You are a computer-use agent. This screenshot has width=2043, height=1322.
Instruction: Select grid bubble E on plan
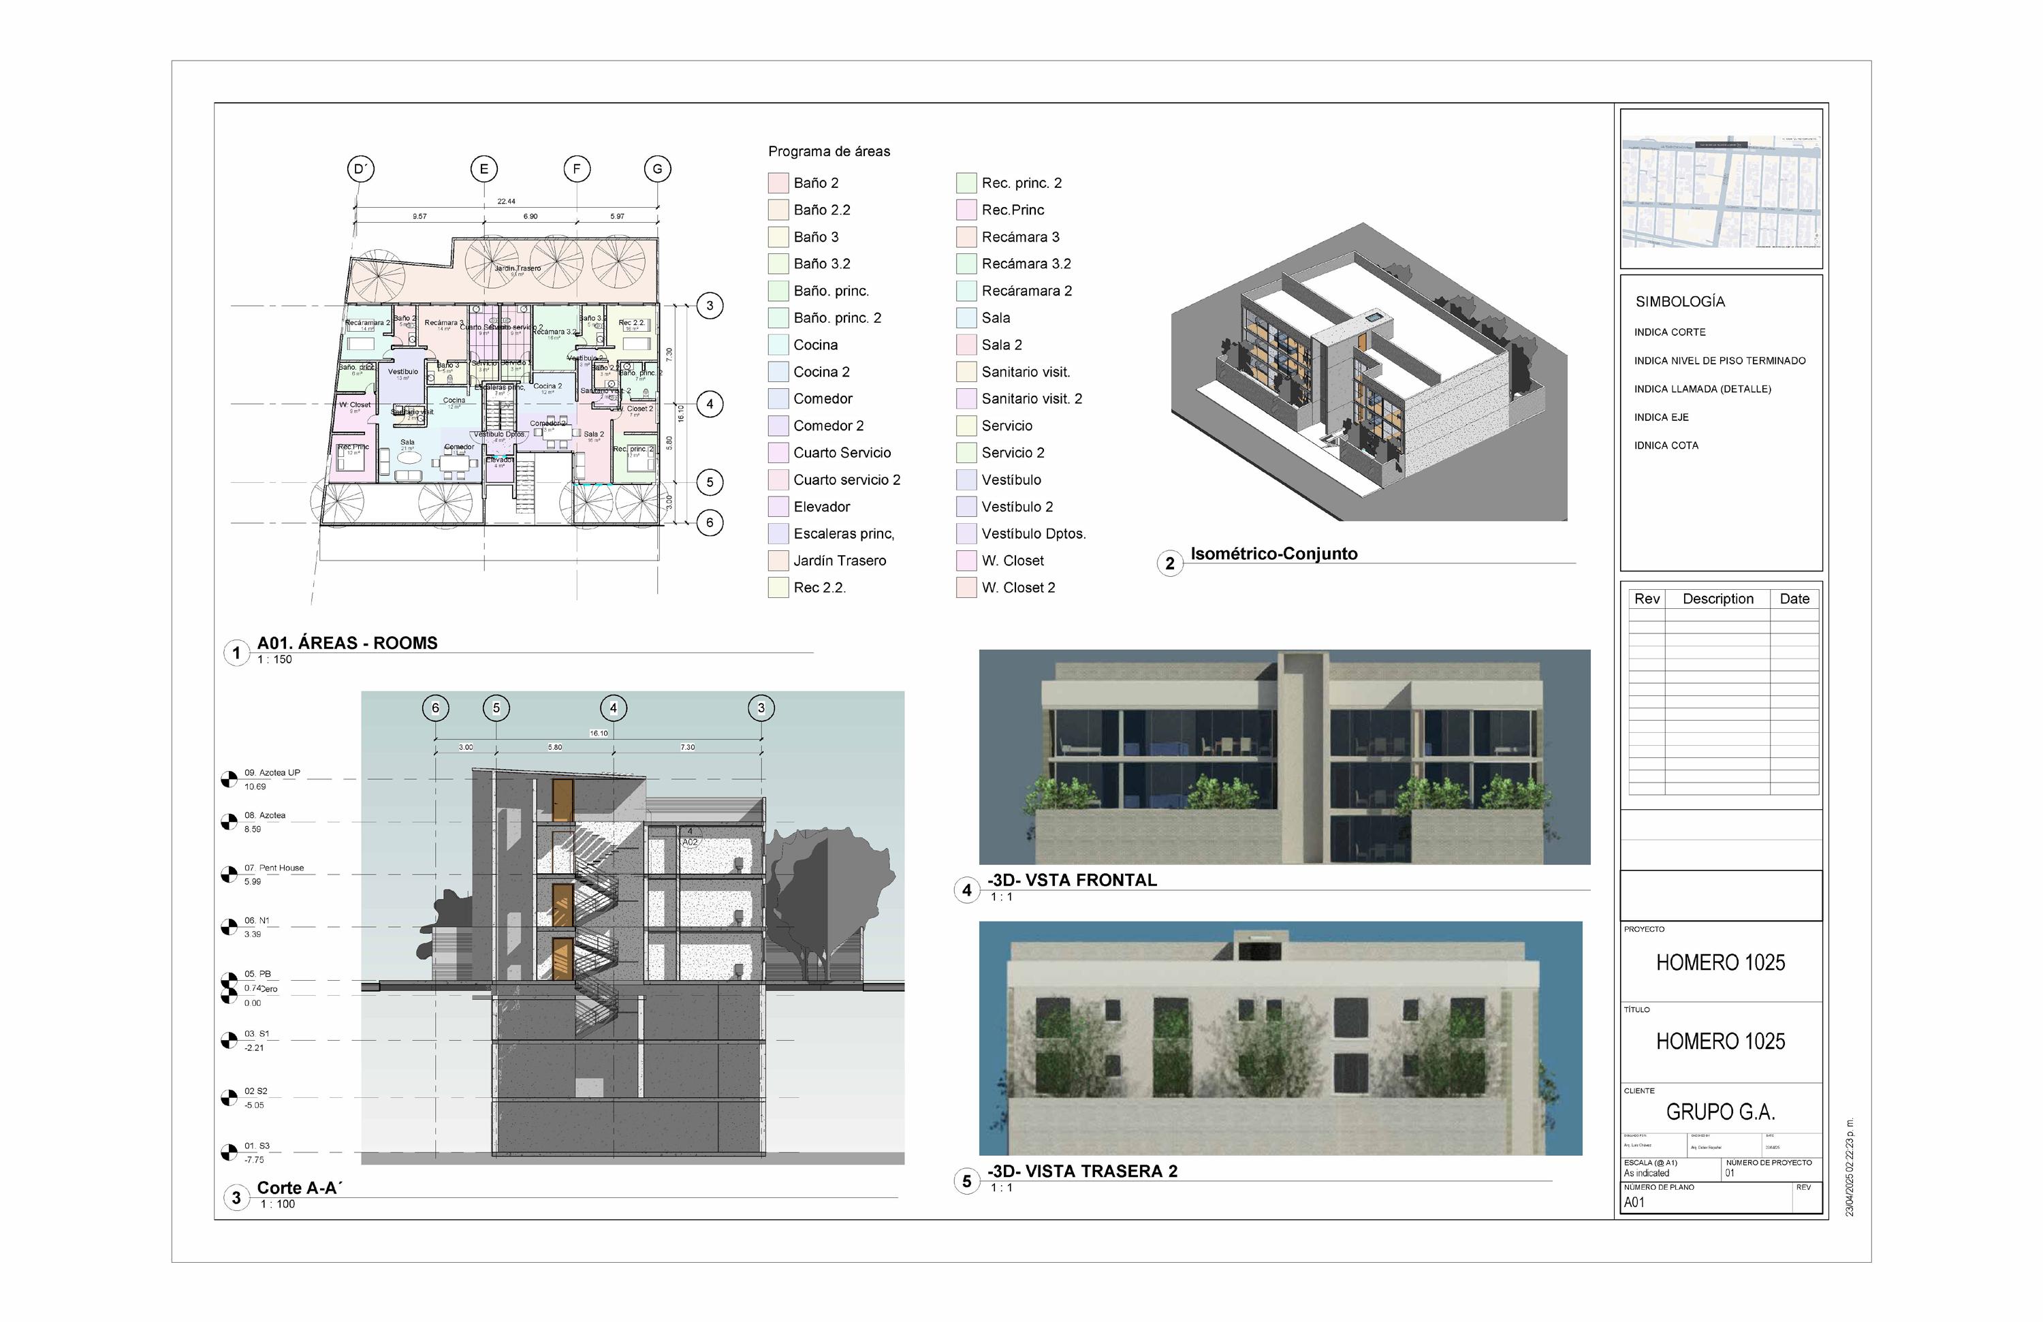pos(484,169)
